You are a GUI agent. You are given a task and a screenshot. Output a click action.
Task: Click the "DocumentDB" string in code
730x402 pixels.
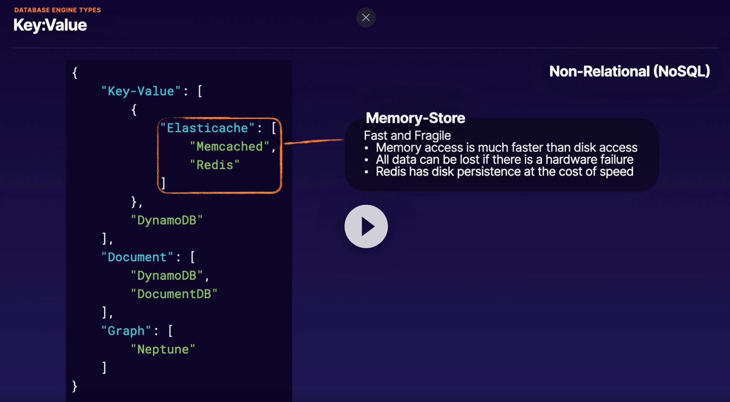click(x=174, y=294)
